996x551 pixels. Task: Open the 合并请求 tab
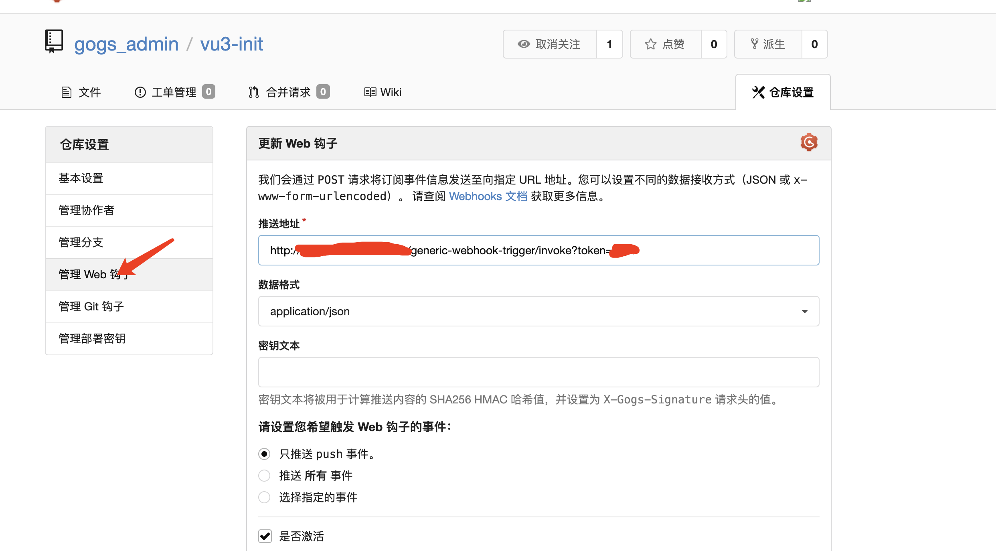289,92
